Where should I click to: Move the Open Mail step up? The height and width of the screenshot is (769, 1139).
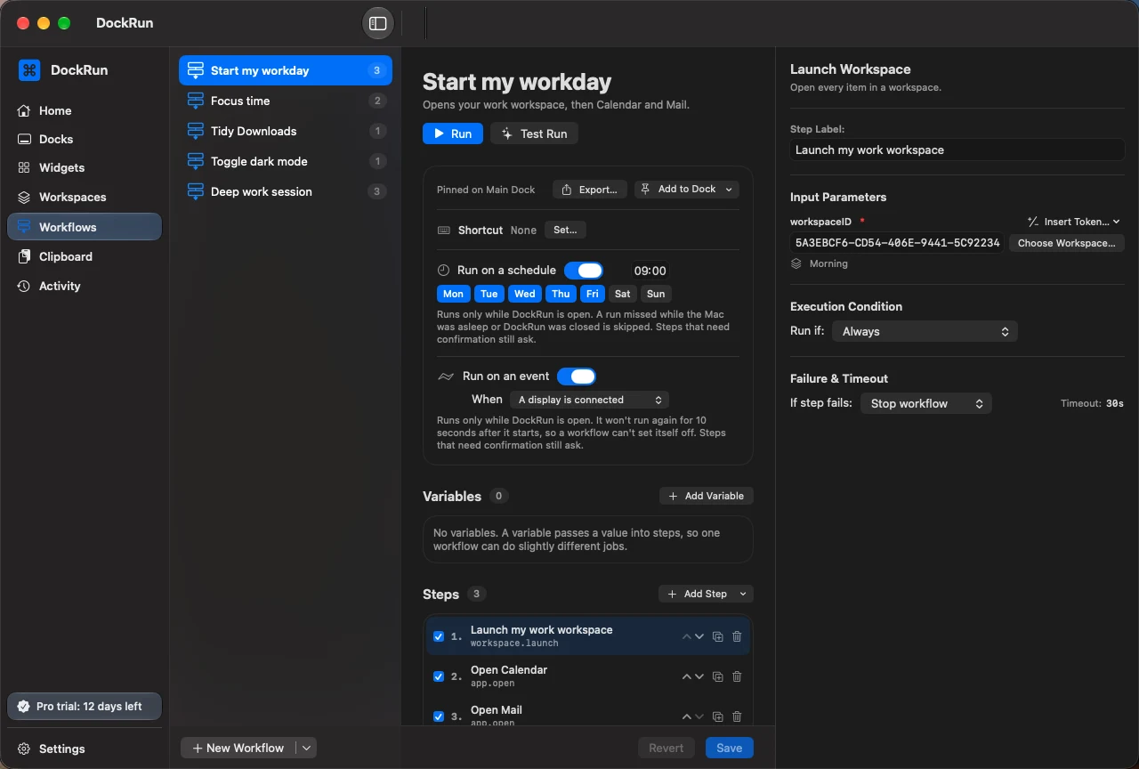[x=686, y=716]
